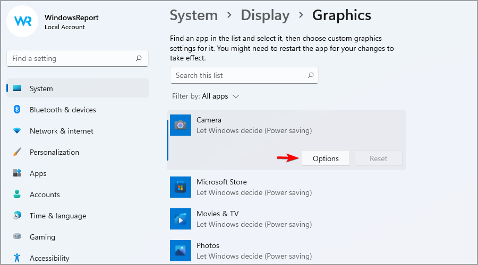The image size is (478, 265).
Task: Click the Reset button for Camera
Action: click(378, 158)
